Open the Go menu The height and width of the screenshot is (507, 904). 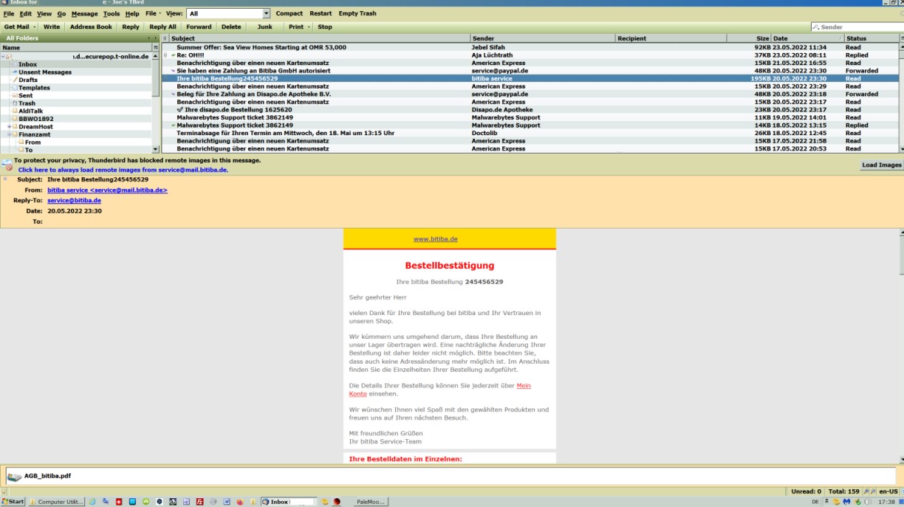coord(61,14)
